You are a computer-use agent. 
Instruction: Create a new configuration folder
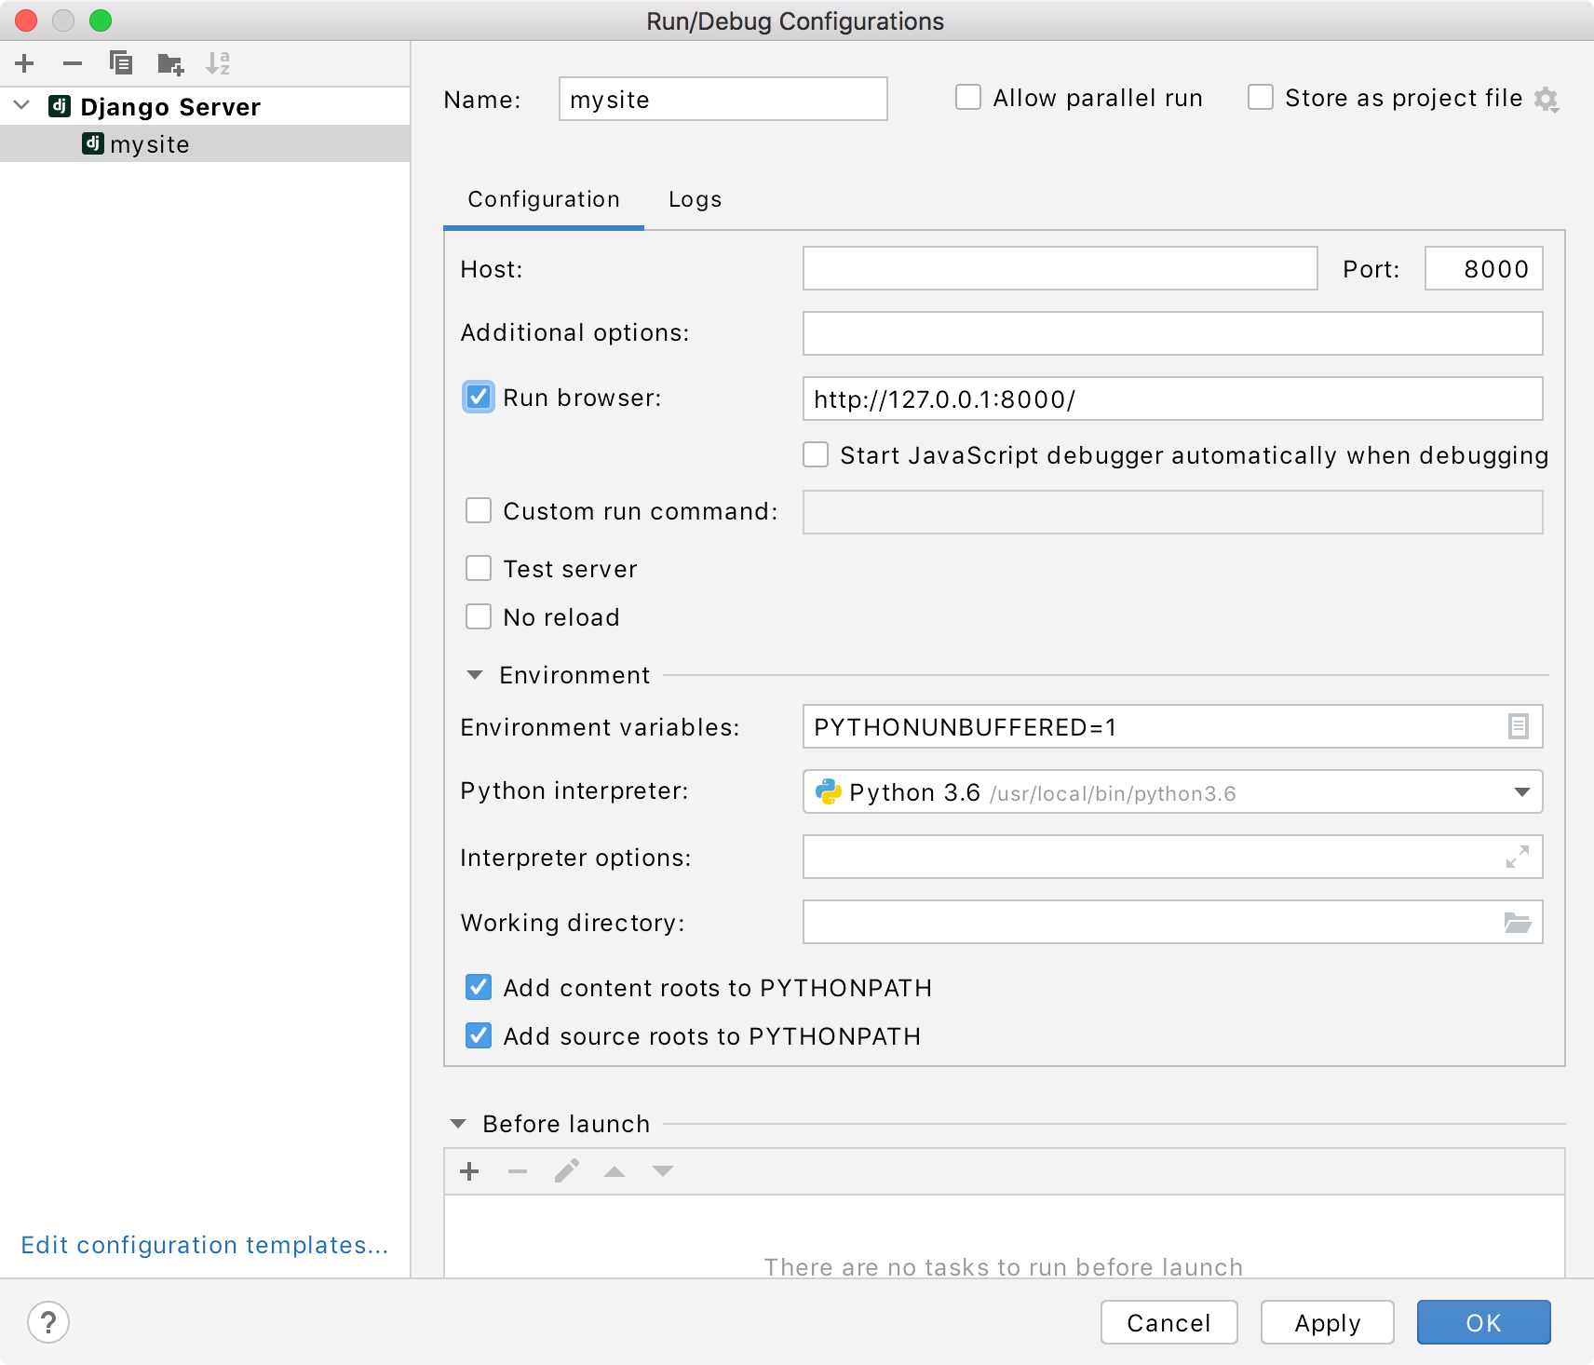click(170, 63)
